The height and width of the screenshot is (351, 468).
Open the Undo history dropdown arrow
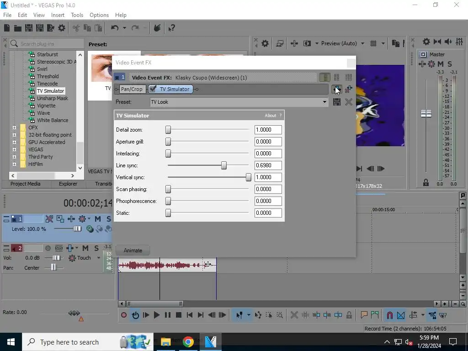pos(124,28)
